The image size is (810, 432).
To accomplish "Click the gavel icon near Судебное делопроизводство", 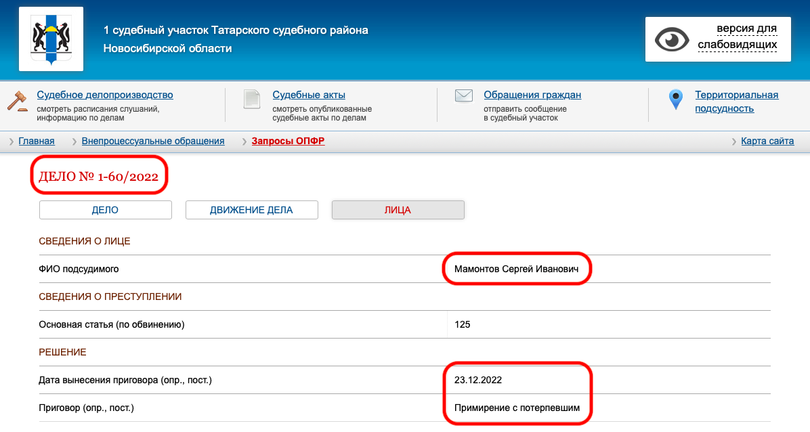I will [x=17, y=100].
